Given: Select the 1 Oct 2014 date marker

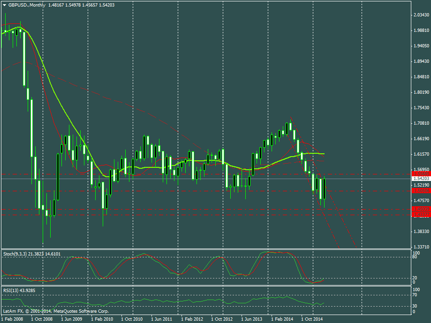Looking at the screenshot, I should 312,319.
